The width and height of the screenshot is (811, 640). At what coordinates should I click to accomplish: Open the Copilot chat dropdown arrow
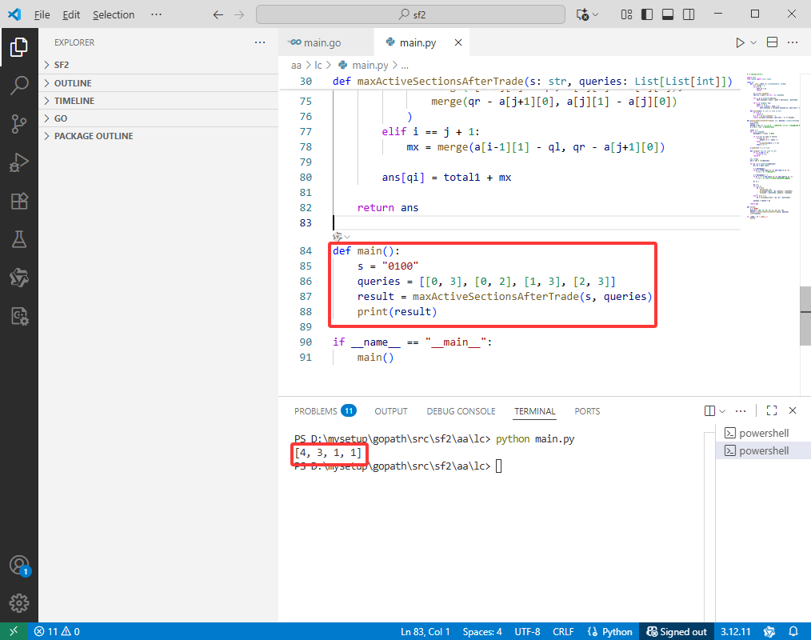coord(595,15)
